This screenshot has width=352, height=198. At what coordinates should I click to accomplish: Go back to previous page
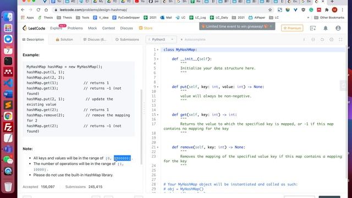(23, 10)
